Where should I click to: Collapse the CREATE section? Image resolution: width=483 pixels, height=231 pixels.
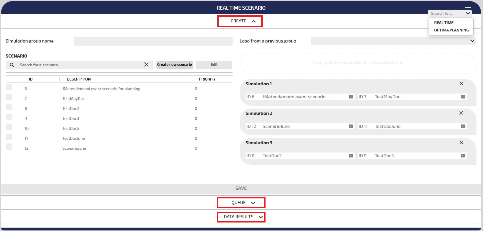tap(240, 21)
